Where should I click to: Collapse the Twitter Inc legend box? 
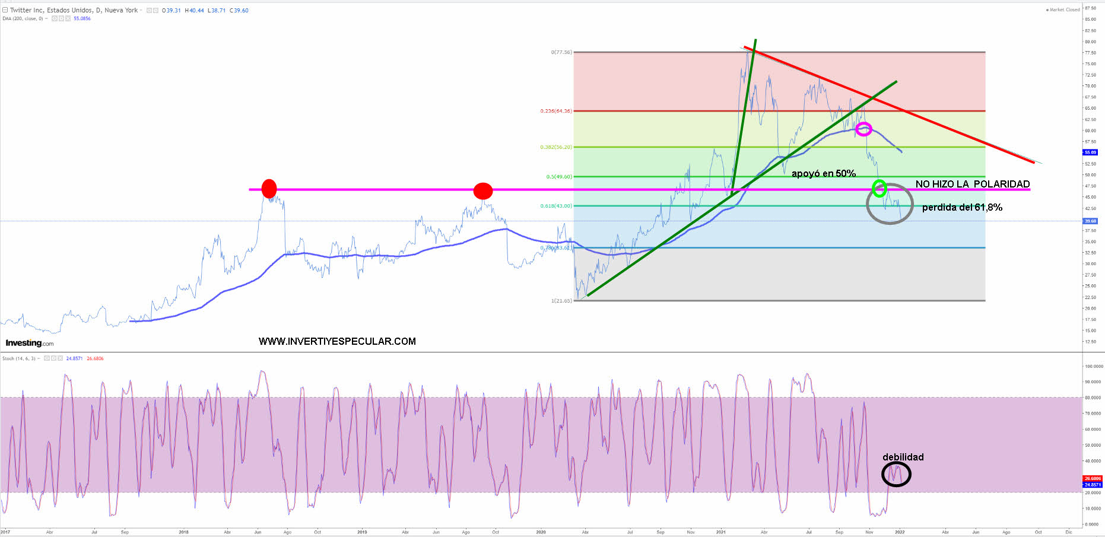click(x=5, y=10)
